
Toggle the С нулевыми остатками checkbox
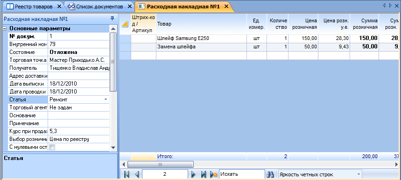[52, 147]
